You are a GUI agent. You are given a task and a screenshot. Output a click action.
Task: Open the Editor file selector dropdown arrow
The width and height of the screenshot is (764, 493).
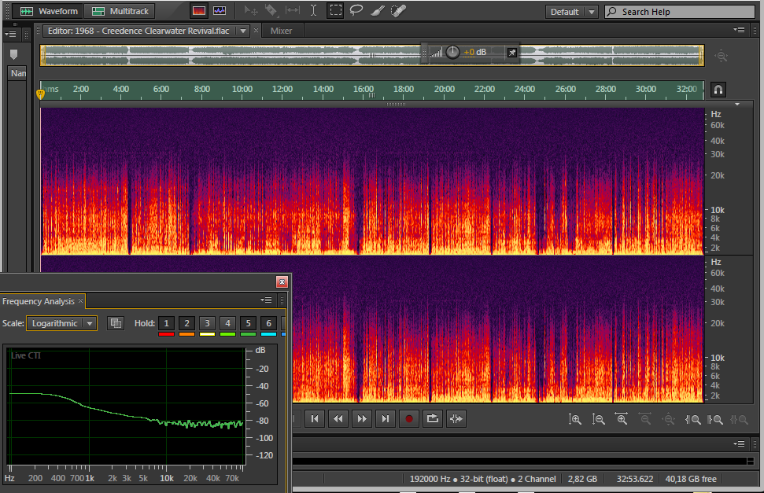[x=242, y=31]
